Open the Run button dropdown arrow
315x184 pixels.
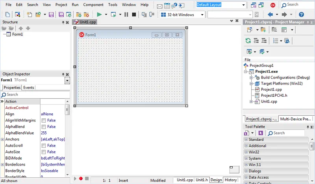tap(106, 15)
